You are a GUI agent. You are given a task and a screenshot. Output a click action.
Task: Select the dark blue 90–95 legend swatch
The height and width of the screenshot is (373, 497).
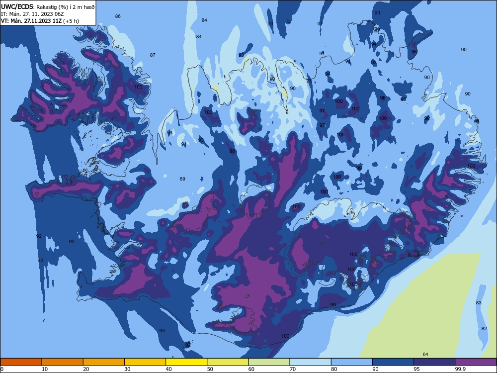393,362
